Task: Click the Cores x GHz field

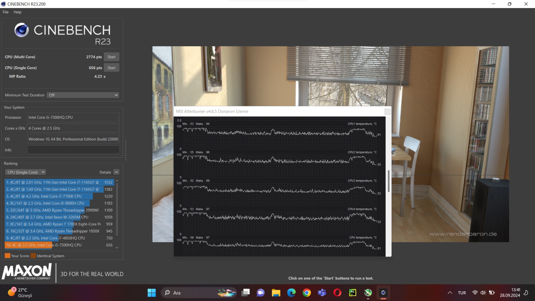Action: click(x=73, y=128)
